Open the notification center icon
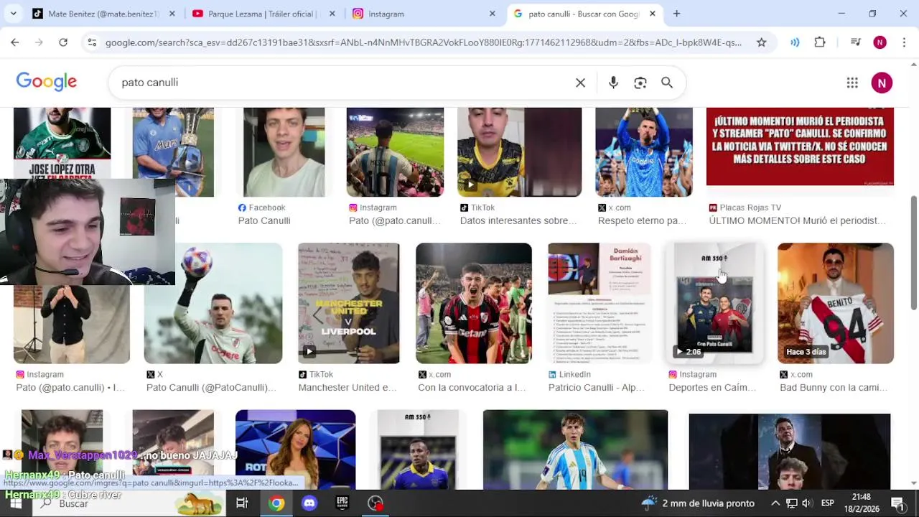Screen dimensions: 919x517 (x=897, y=503)
